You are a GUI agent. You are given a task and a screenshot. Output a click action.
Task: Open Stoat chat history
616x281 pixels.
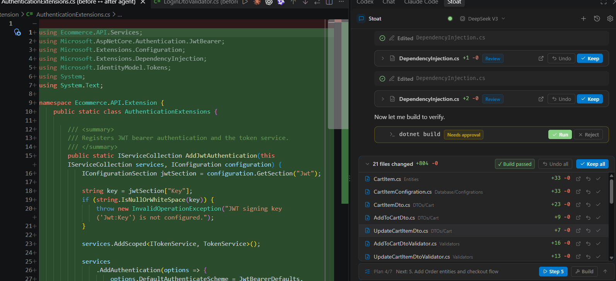click(x=597, y=19)
